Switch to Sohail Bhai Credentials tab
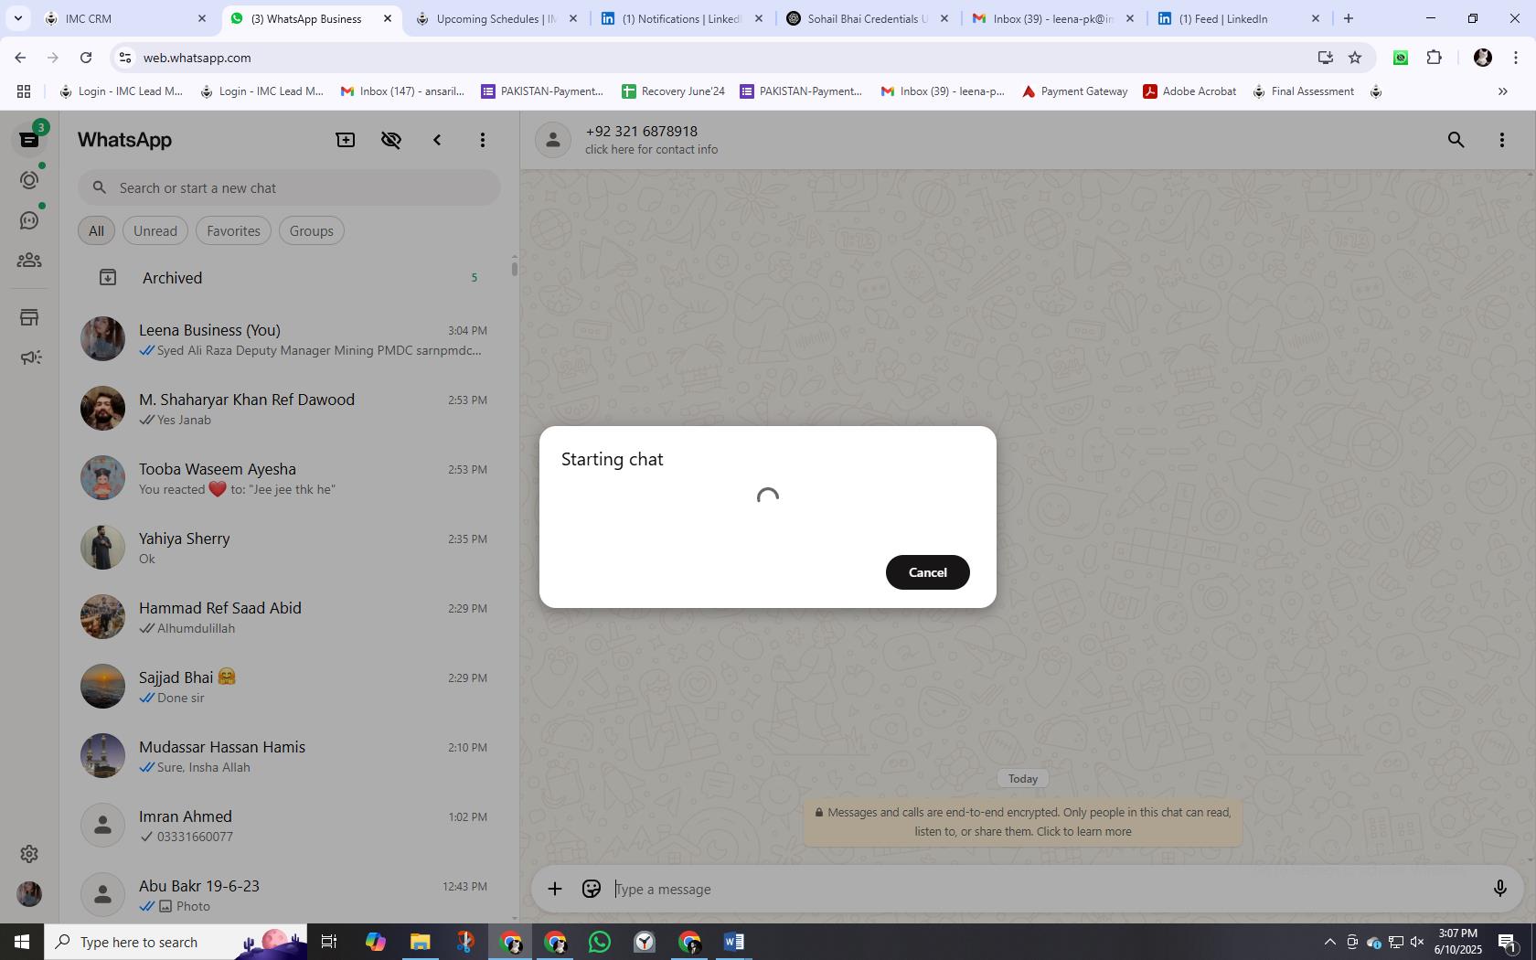Screen dimensions: 1536x960 coord(866,18)
